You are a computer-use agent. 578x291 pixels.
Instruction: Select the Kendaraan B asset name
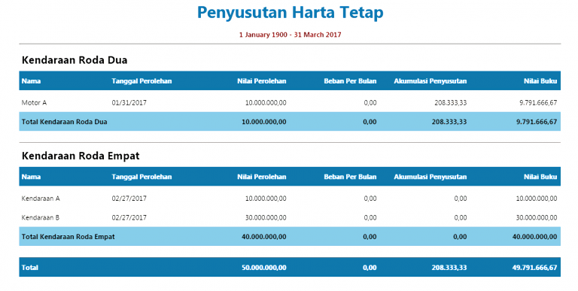pos(40,218)
